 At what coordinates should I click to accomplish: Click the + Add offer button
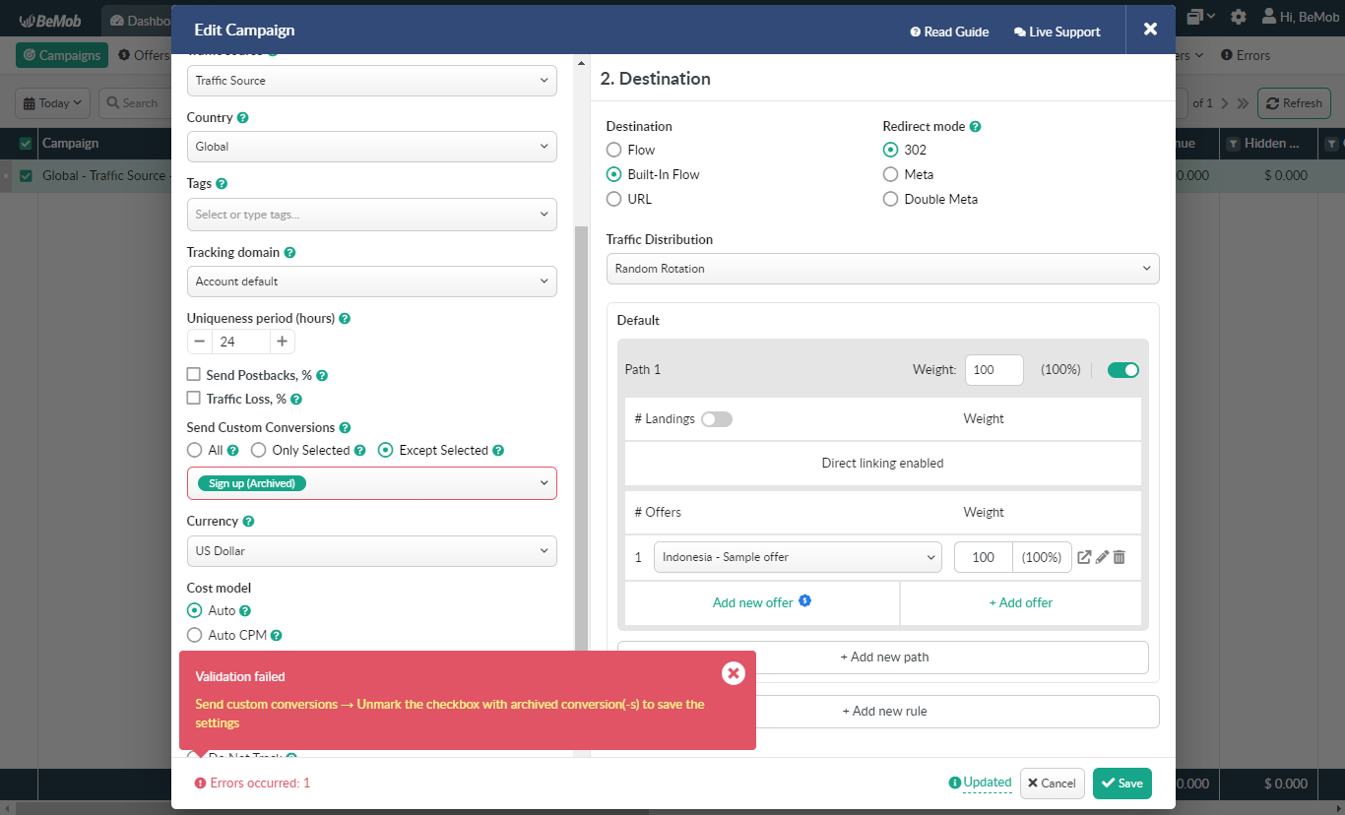1021,602
